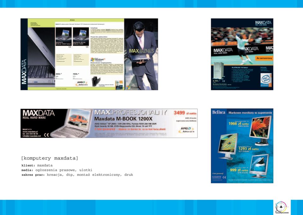The width and height of the screenshot is (303, 215).
Task: Click the vertical MAXDATA logo on brochure
Action: [24, 72]
